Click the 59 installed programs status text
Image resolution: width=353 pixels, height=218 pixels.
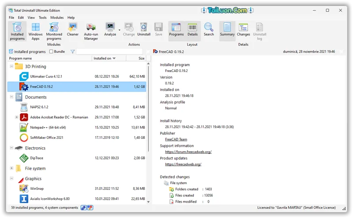[x=45, y=208]
